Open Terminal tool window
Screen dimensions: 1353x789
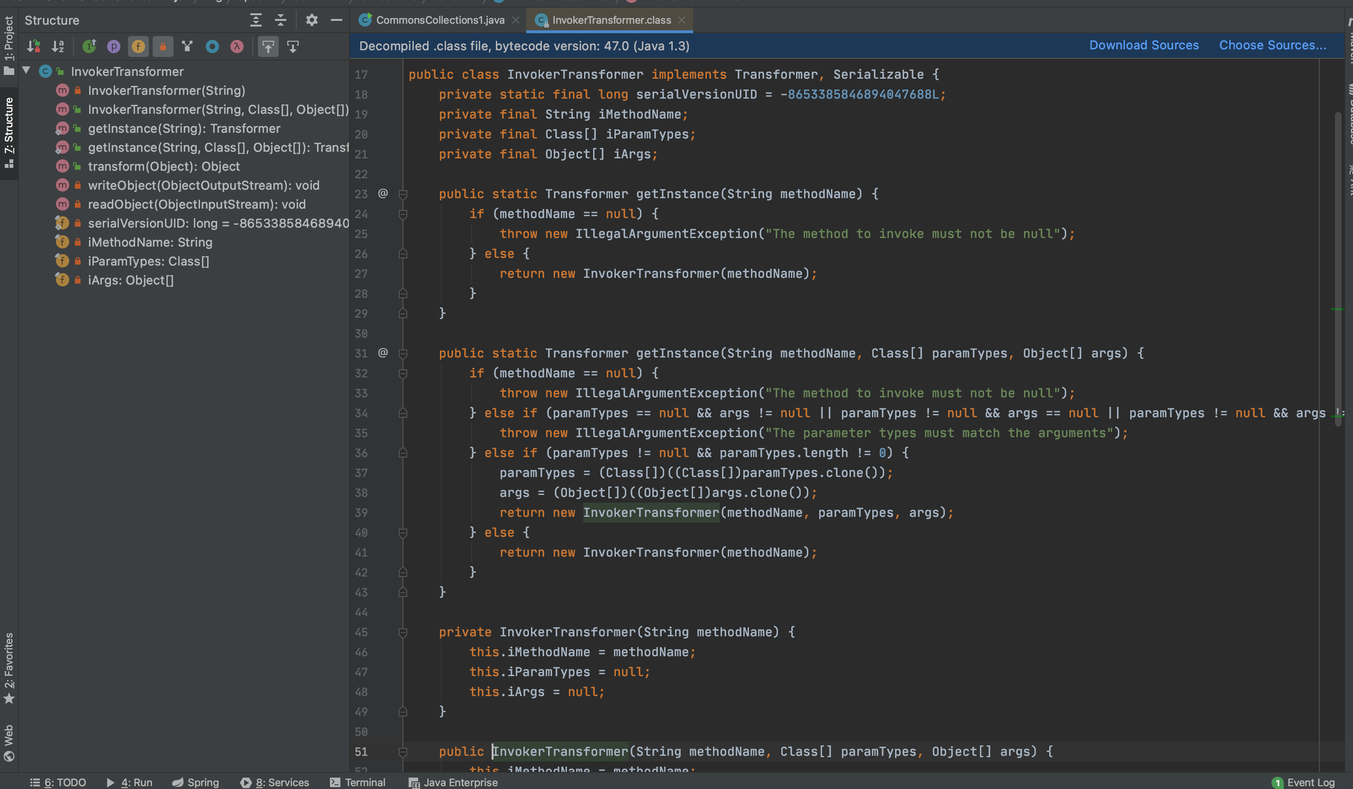357,782
